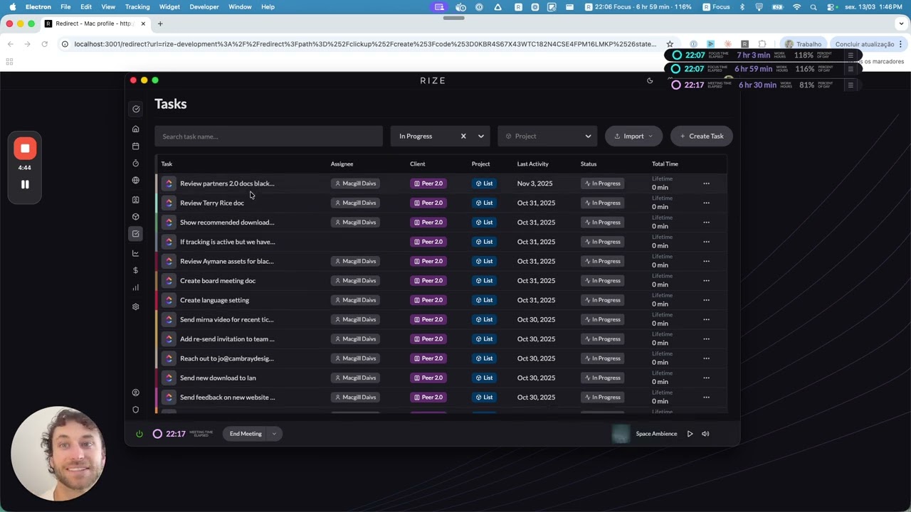Bookmark this page with the star icon
Viewport: 911px width, 512px height.
click(670, 44)
